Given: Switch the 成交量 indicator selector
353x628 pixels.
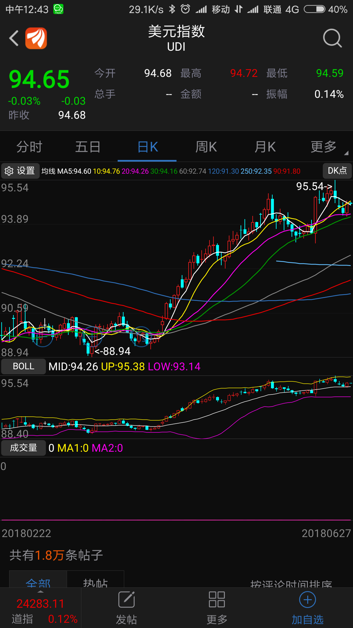Looking at the screenshot, I should tap(24, 448).
